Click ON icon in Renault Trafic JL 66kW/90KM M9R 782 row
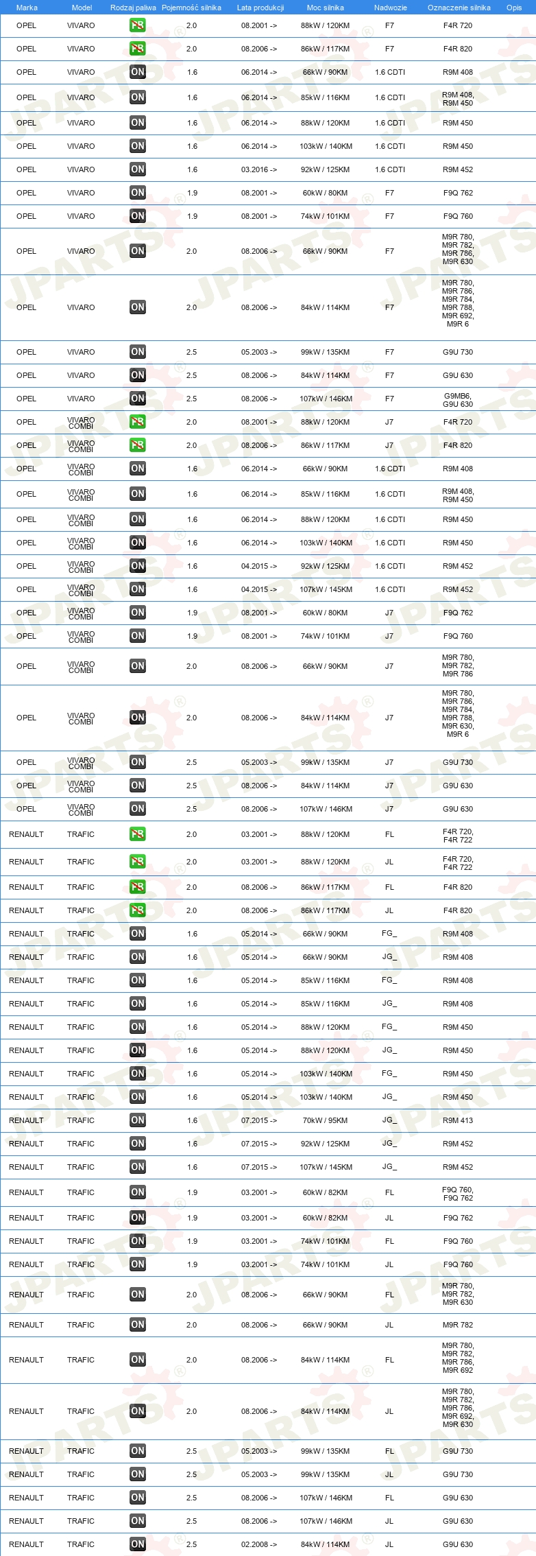 coord(138,1325)
